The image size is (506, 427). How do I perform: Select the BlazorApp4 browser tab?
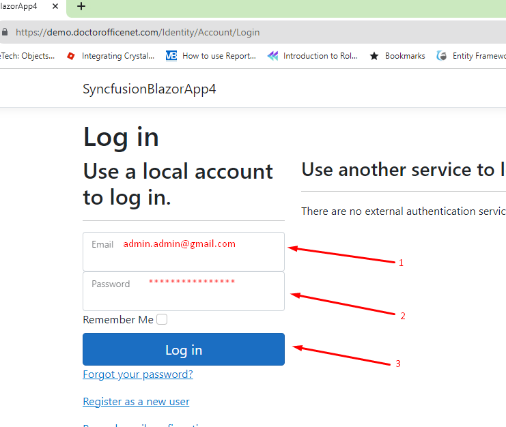tap(20, 7)
